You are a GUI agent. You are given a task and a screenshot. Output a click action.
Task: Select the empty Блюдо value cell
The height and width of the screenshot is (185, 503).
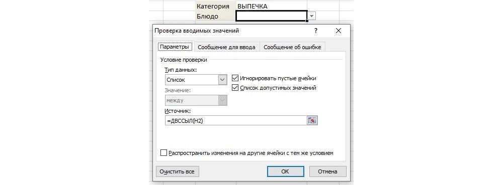point(272,16)
